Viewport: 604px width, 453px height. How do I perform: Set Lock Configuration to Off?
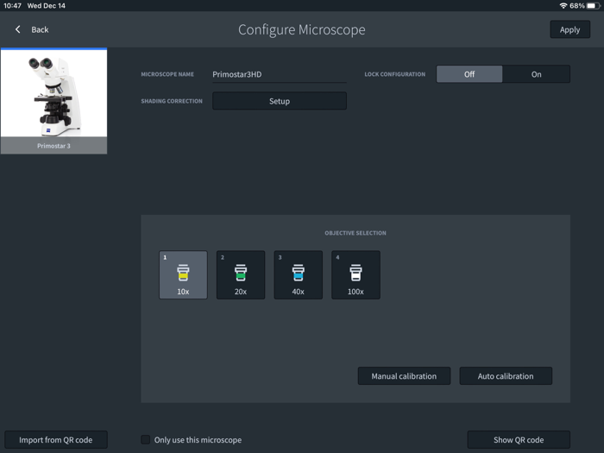(x=469, y=74)
